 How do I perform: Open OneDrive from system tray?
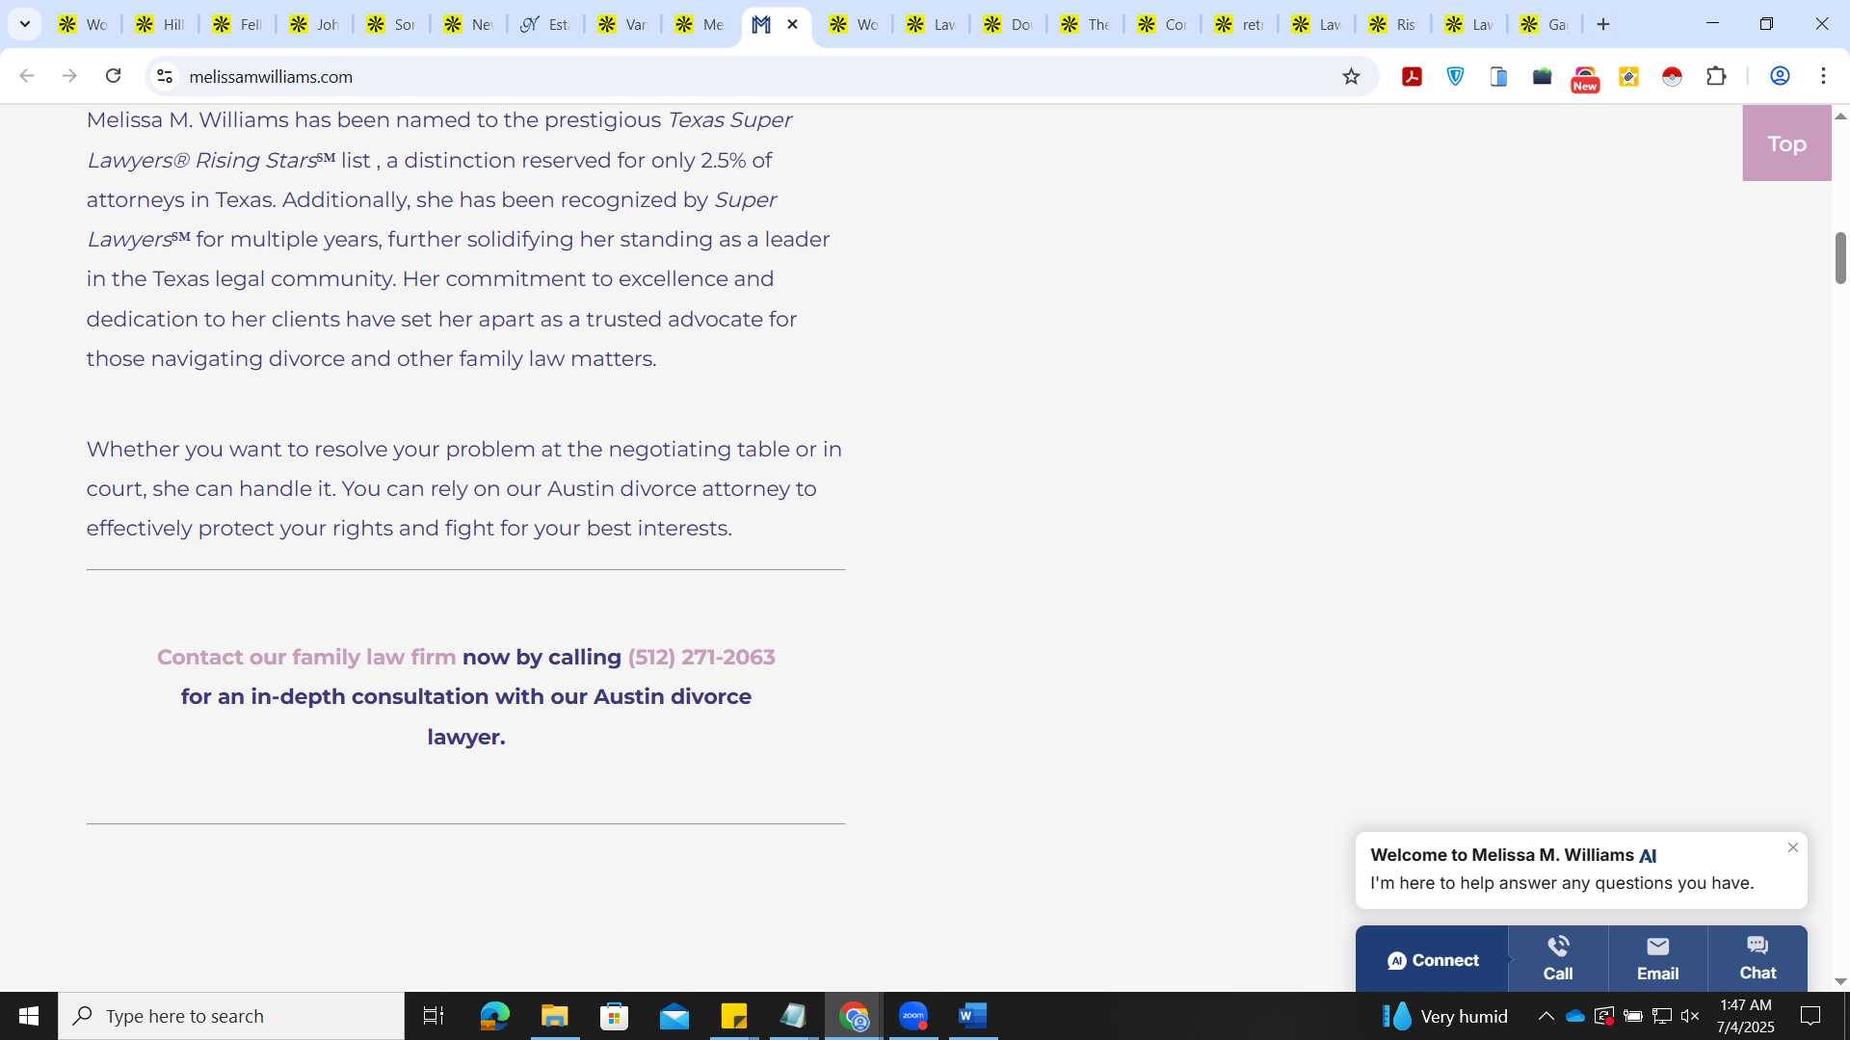click(x=1575, y=1016)
